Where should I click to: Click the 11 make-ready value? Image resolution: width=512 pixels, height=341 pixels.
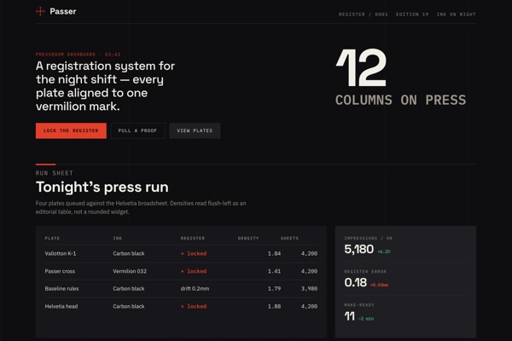coord(349,316)
